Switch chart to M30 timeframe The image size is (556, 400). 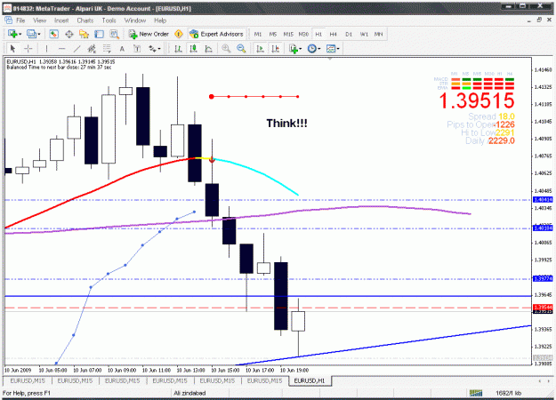click(303, 34)
